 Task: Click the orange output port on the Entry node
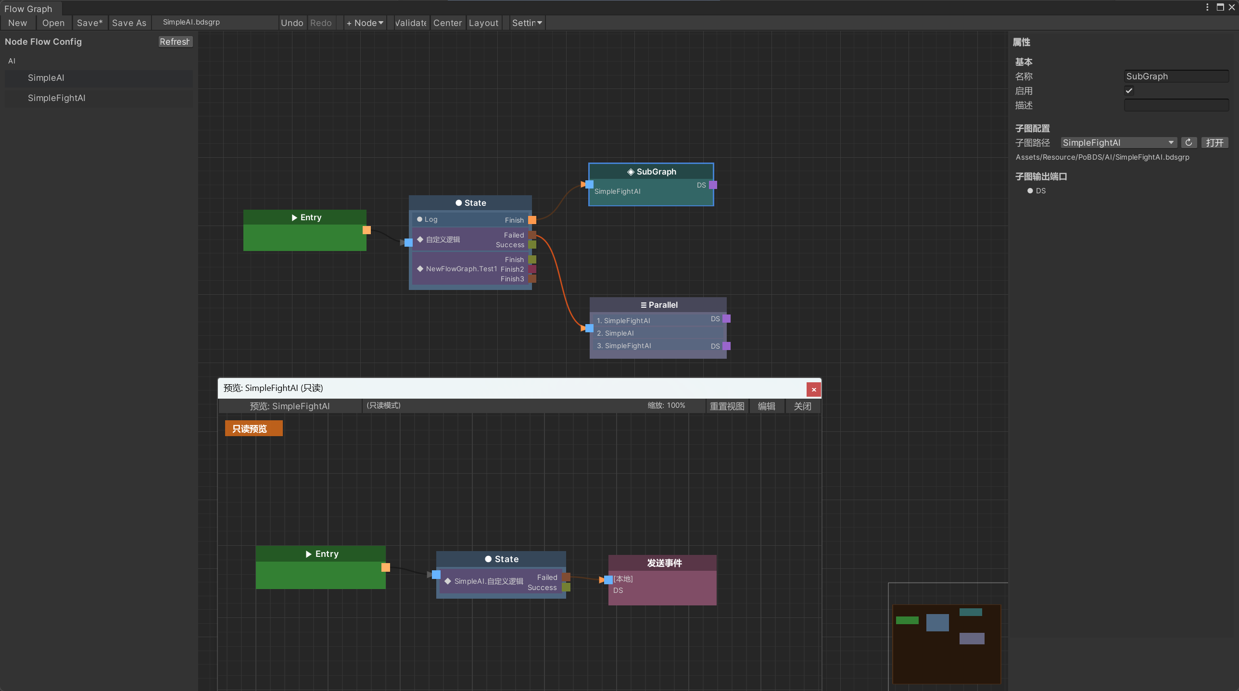coord(367,230)
